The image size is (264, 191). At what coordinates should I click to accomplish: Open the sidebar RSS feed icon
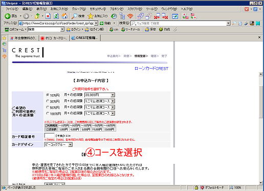4,56
